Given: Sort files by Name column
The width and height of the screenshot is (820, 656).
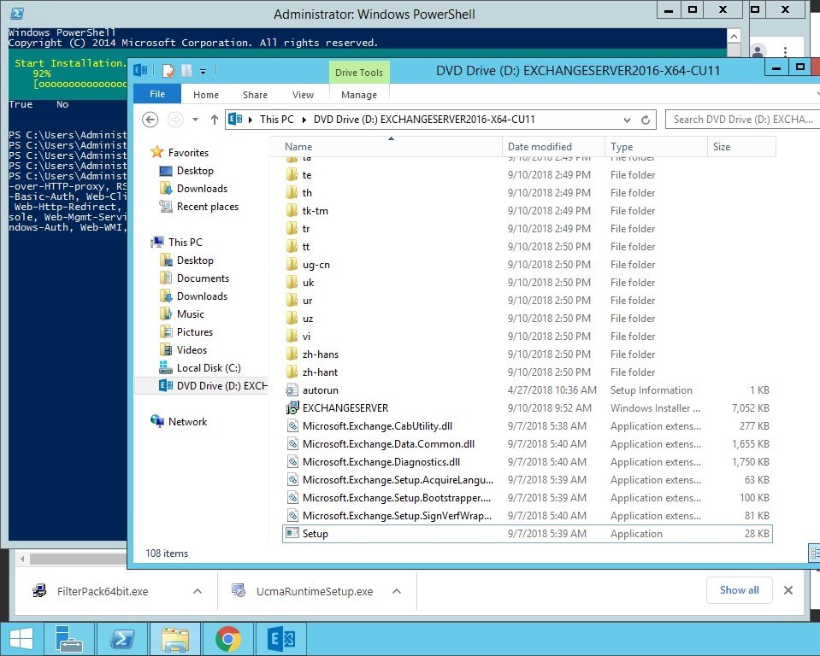Looking at the screenshot, I should click(x=386, y=147).
